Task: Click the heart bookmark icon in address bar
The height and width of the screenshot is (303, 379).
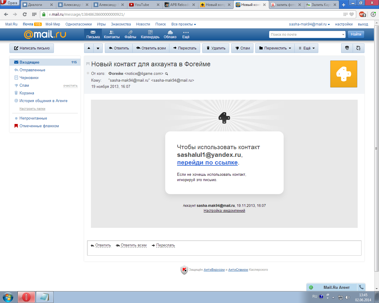Action: [351, 14]
